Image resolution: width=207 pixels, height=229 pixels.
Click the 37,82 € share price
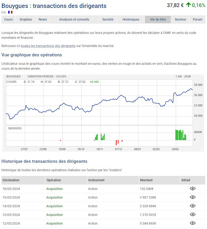point(175,5)
